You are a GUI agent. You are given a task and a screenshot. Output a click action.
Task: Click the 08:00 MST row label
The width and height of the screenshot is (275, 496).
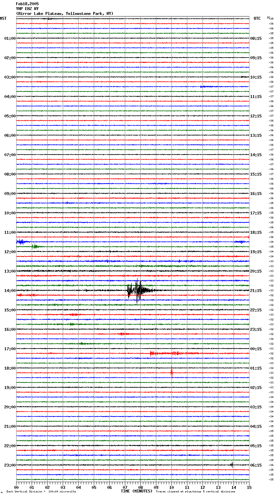point(10,174)
